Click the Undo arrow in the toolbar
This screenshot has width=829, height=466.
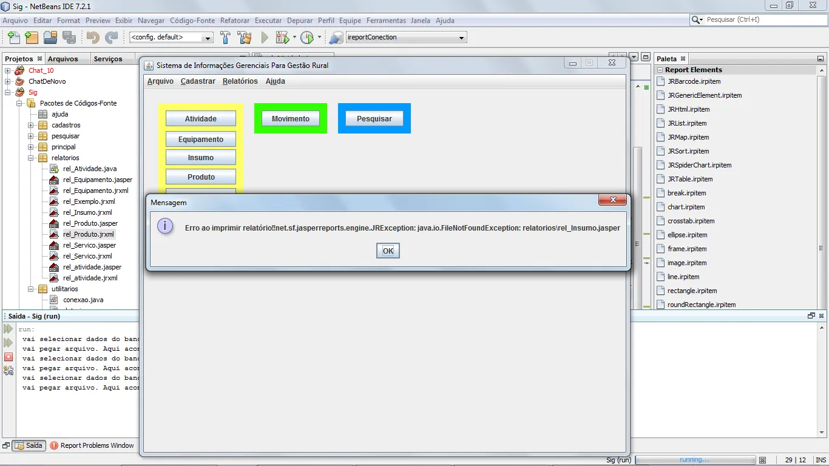point(92,38)
